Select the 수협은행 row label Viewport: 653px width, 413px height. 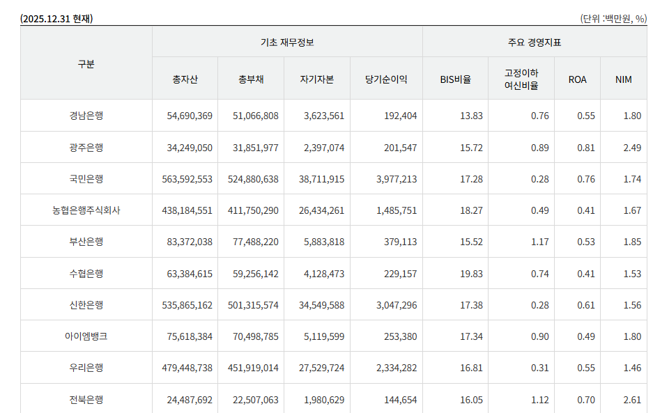[86, 274]
